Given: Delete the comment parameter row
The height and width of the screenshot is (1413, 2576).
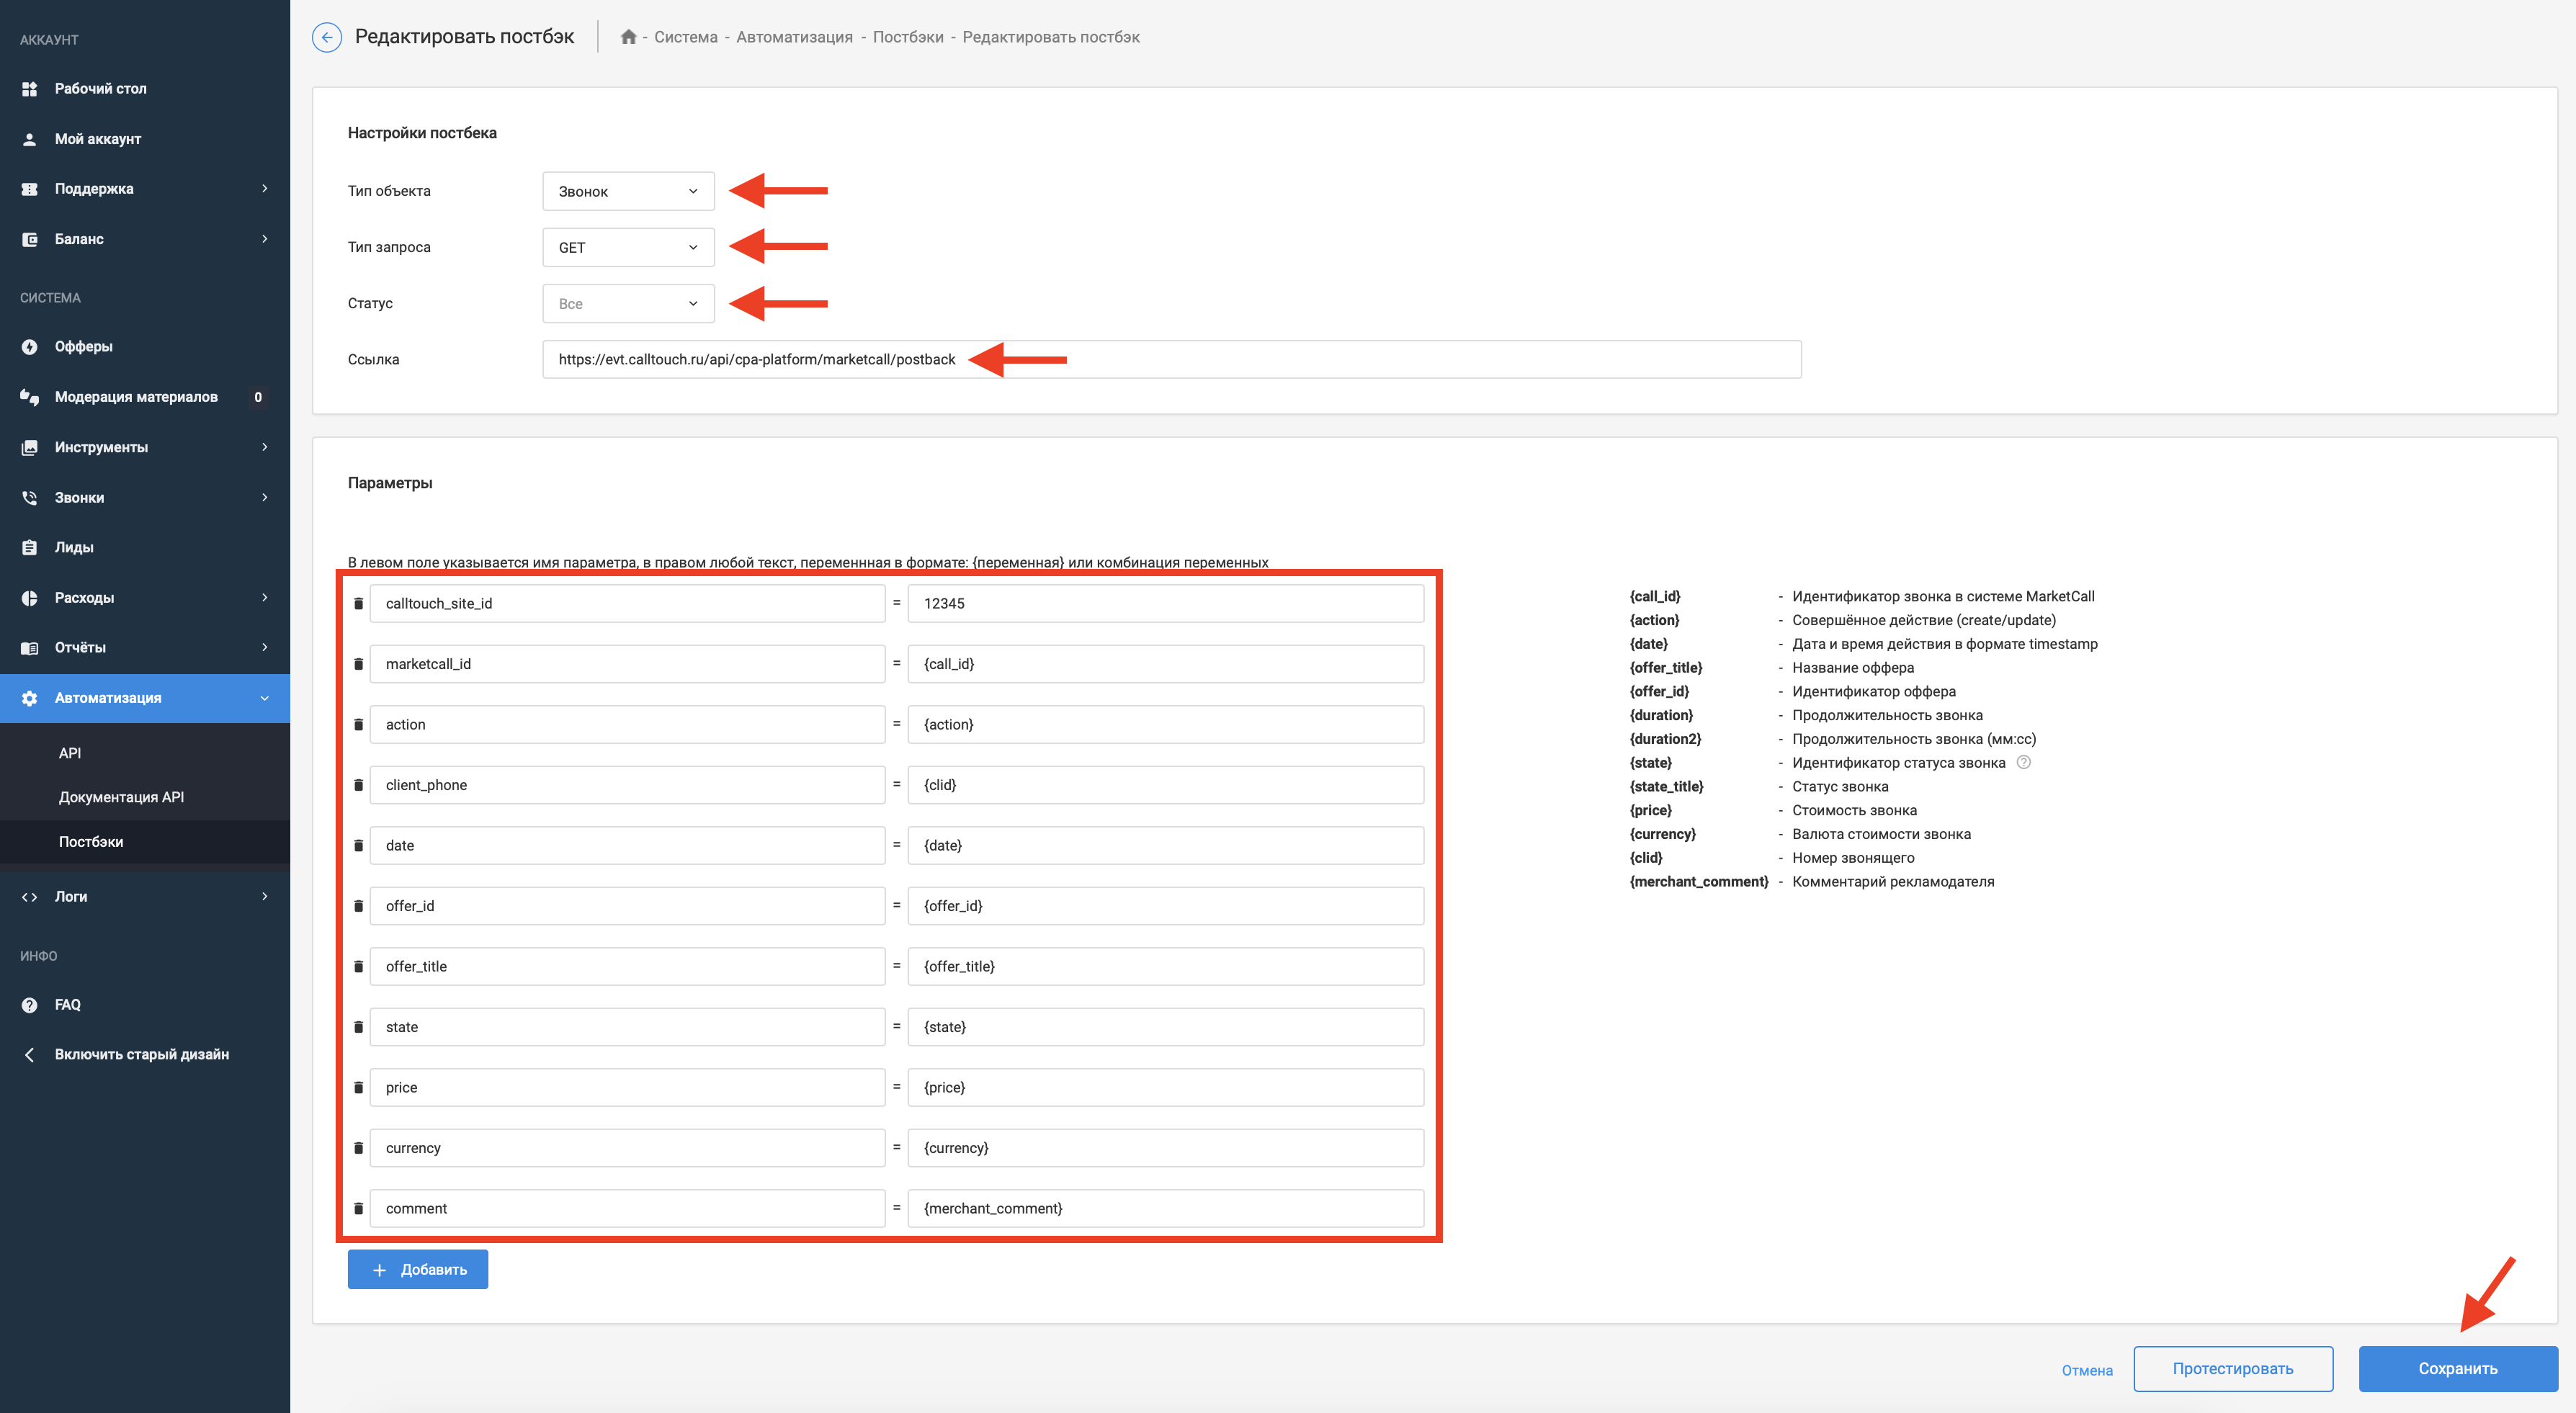Looking at the screenshot, I should click(358, 1209).
